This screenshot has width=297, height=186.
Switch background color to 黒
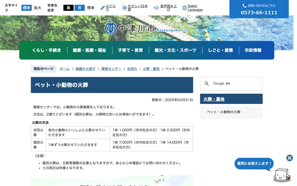(x=68, y=8)
